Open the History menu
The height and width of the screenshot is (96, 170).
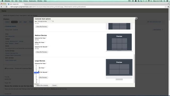pos(25,1)
